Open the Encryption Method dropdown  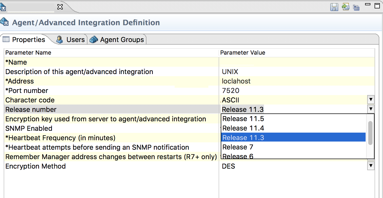[x=371, y=166]
